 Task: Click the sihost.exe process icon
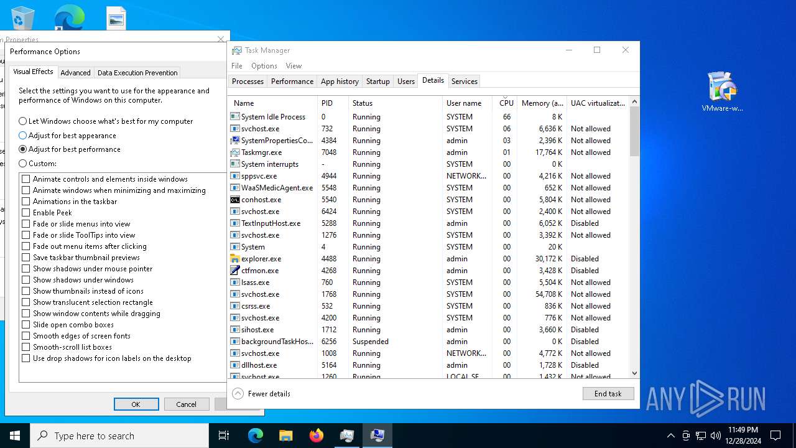235,330
